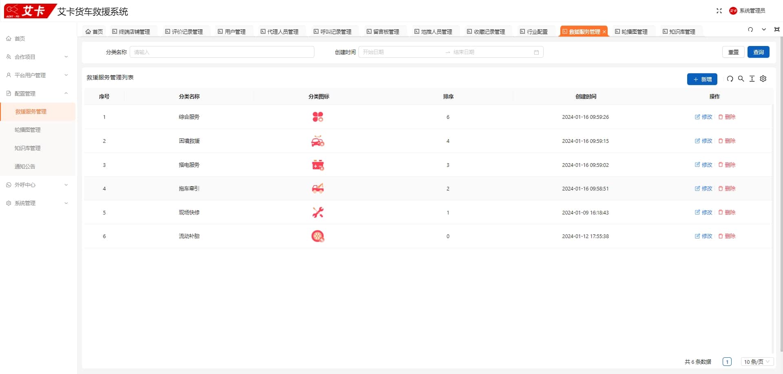This screenshot has height=374, width=783.
Task: Switch to the 首页 tab
Action: [94, 31]
